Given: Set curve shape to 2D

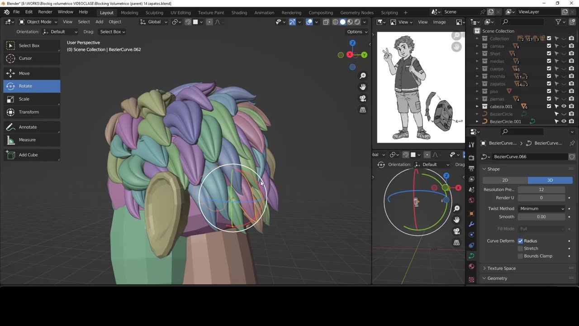Looking at the screenshot, I should point(505,180).
